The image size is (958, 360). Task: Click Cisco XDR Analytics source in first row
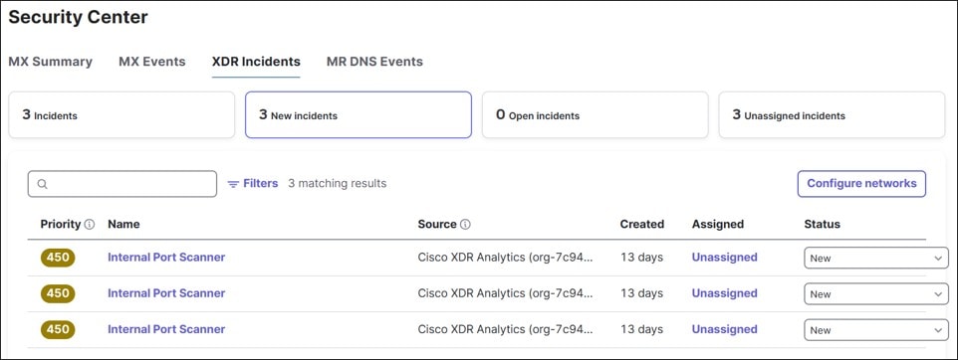(506, 258)
